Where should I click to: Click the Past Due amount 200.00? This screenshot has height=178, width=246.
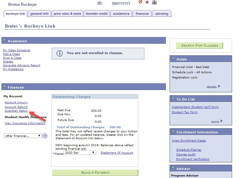pyautogui.click(x=96, y=111)
